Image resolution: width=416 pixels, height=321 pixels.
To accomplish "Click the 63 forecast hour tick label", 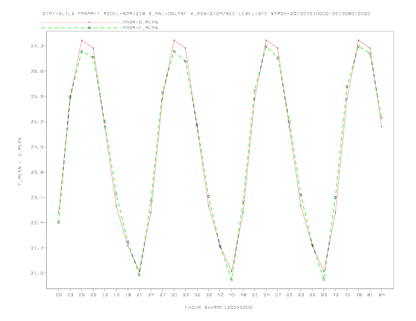I will pos(301,295).
